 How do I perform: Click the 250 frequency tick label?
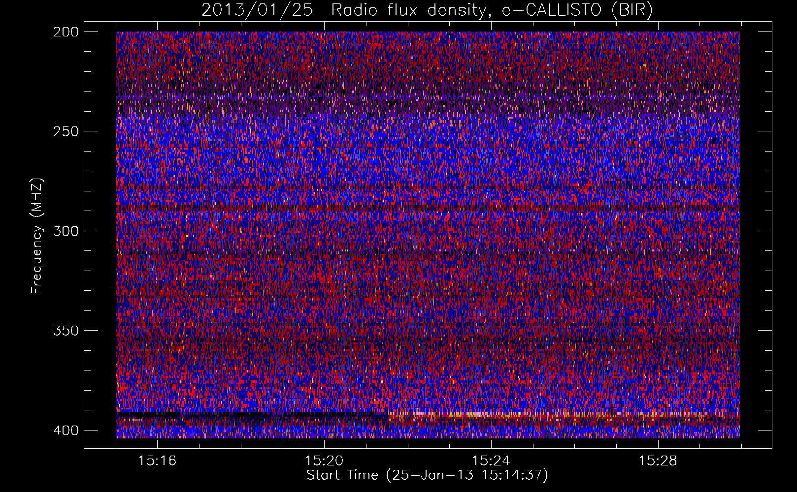[x=66, y=131]
